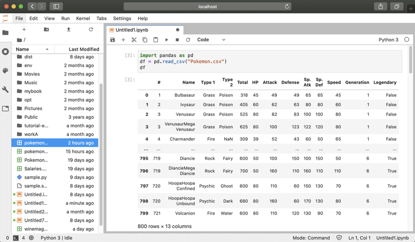Insert a cell below with plus icon
Viewport: 415px width, 242px height.
[123, 40]
